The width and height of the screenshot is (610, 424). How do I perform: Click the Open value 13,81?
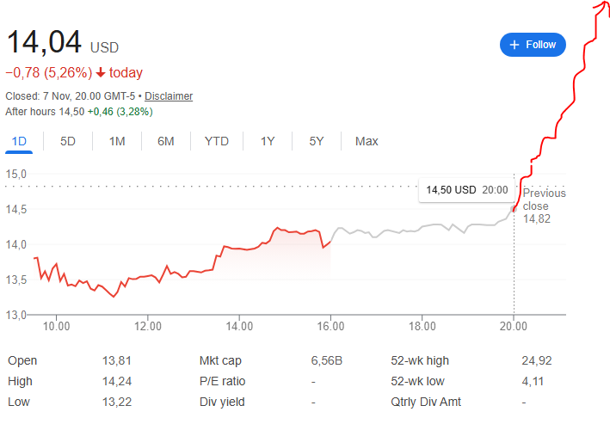(x=117, y=360)
